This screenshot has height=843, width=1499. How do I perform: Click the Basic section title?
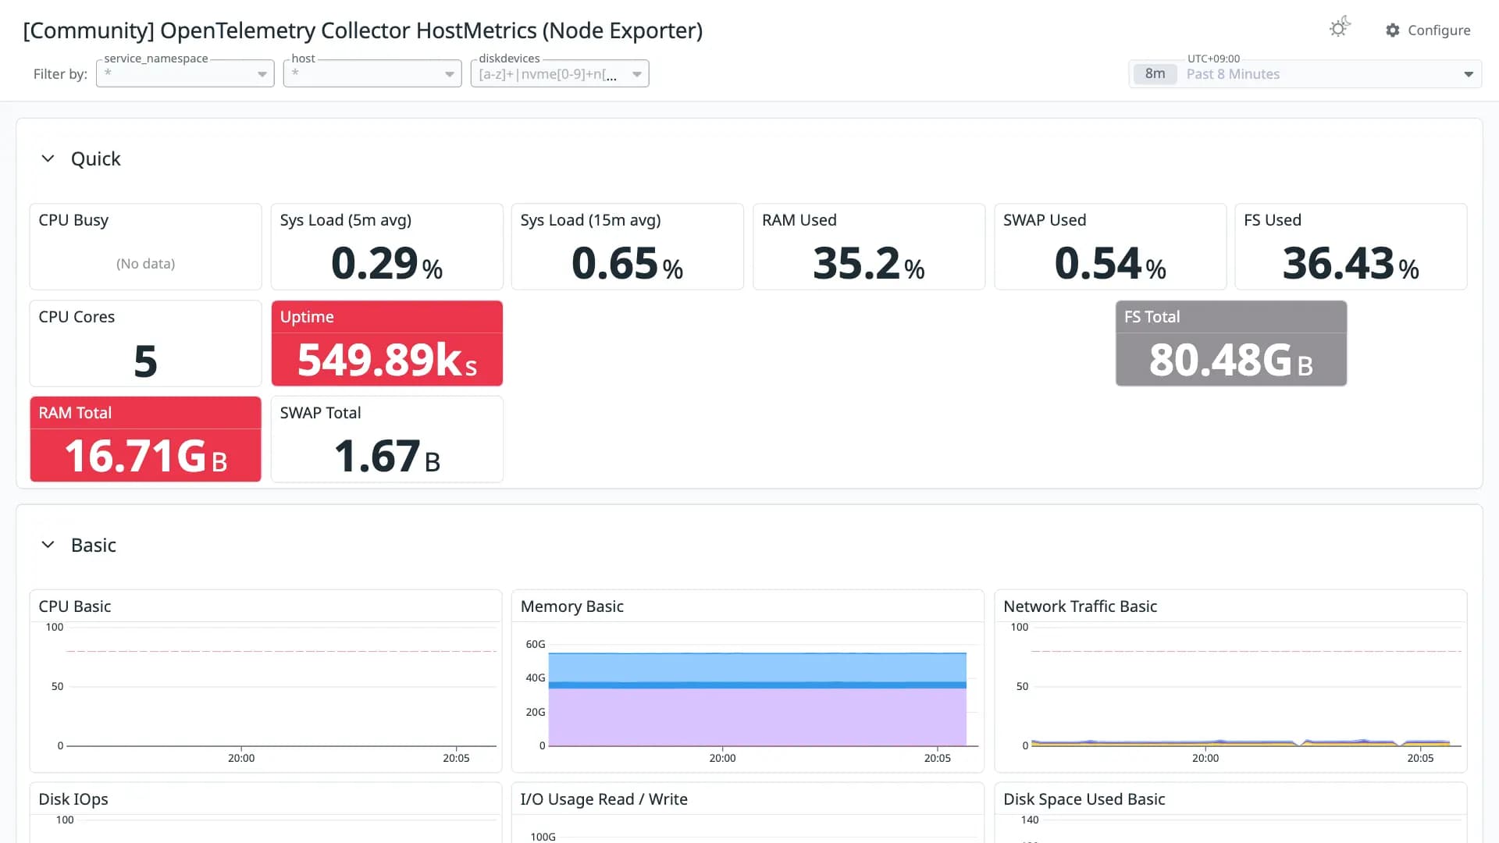coord(94,545)
